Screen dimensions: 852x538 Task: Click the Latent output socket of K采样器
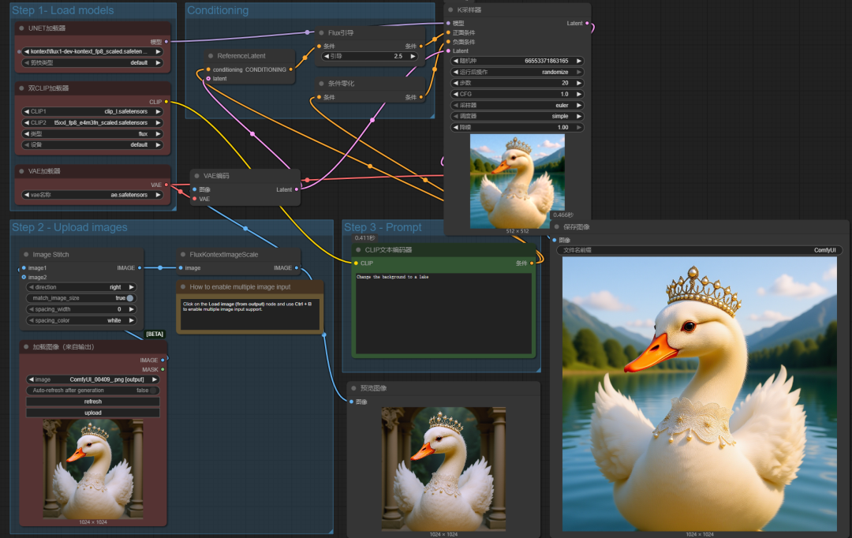click(x=587, y=24)
